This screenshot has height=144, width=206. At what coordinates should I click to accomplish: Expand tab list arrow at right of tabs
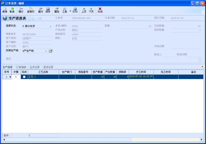(202, 67)
